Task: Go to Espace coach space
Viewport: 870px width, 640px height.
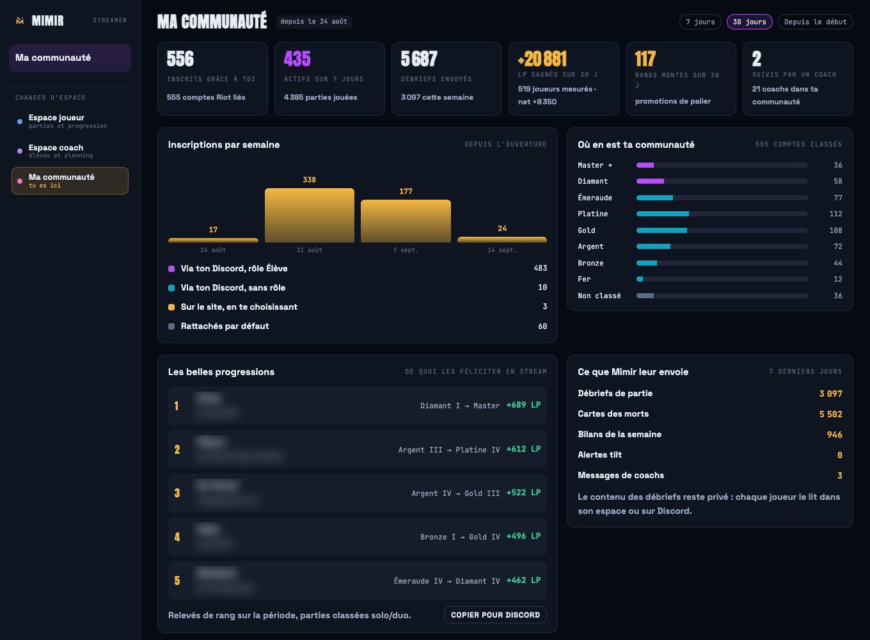Action: click(70, 151)
